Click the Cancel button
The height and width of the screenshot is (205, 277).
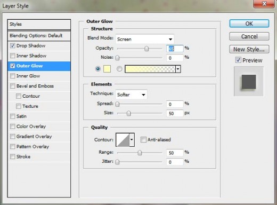click(x=249, y=36)
